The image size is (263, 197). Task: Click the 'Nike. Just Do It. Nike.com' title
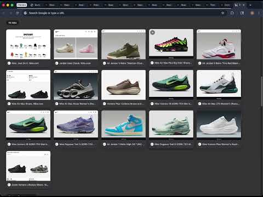tap(25, 63)
